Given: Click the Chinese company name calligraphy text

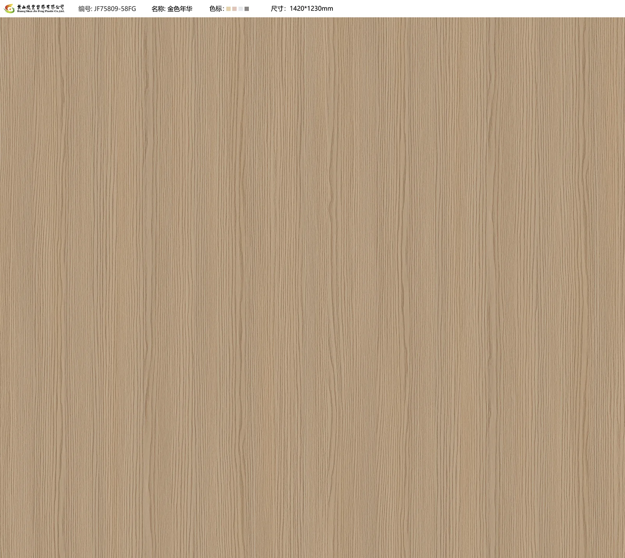Looking at the screenshot, I should coord(41,7).
